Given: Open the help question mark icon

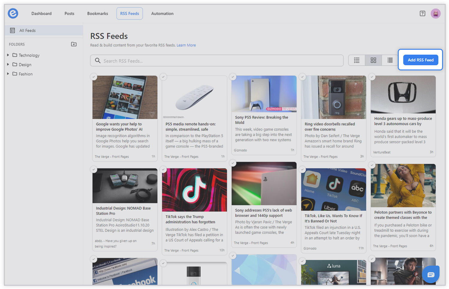Looking at the screenshot, I should pyautogui.click(x=422, y=13).
